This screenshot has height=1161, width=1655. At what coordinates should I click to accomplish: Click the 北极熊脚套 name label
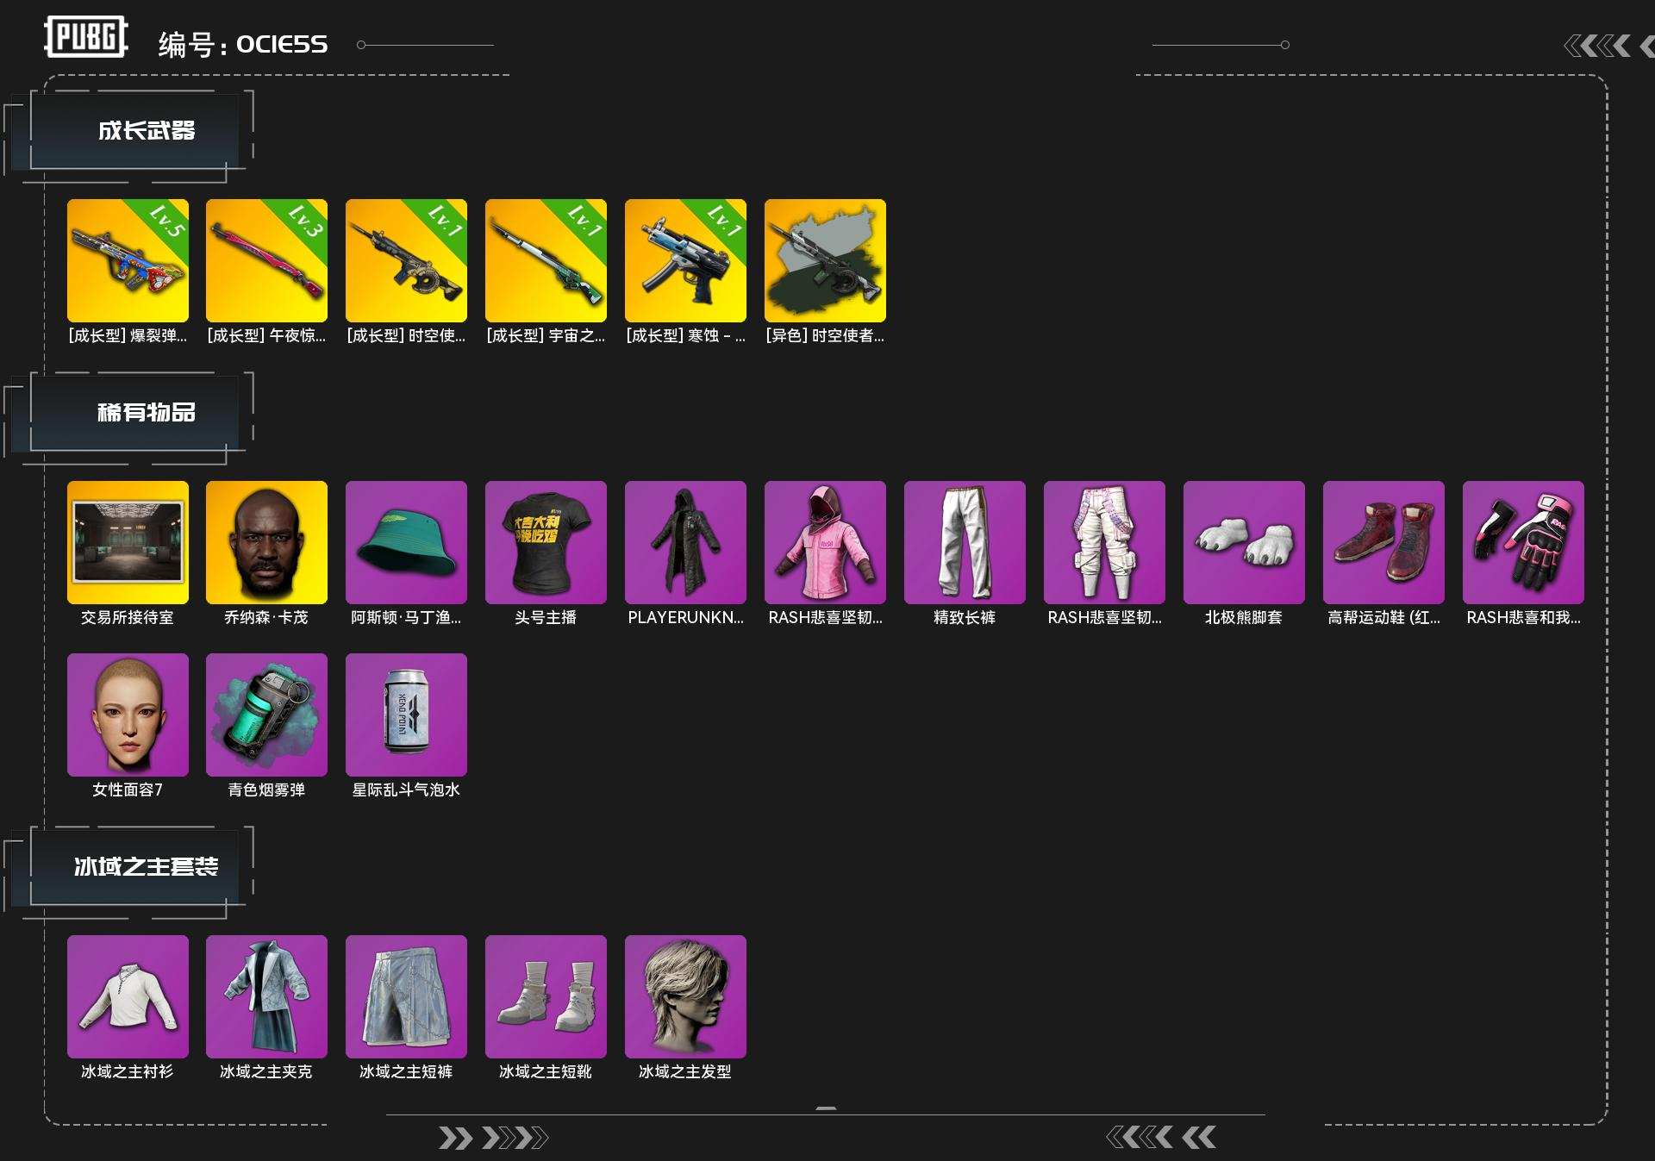click(x=1244, y=617)
